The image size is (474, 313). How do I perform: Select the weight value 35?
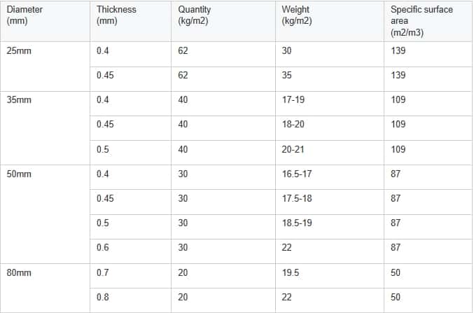(x=287, y=75)
